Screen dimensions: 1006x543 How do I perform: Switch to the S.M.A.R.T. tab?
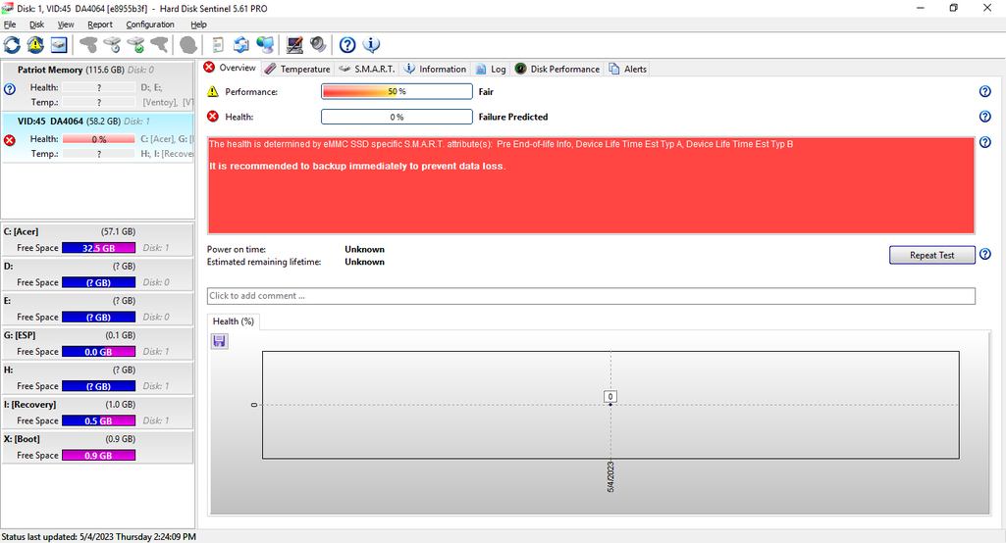(367, 69)
